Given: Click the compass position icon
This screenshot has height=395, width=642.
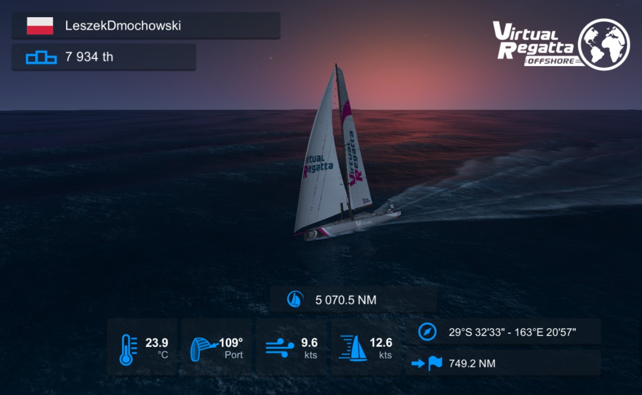Looking at the screenshot, I should pyautogui.click(x=427, y=332).
